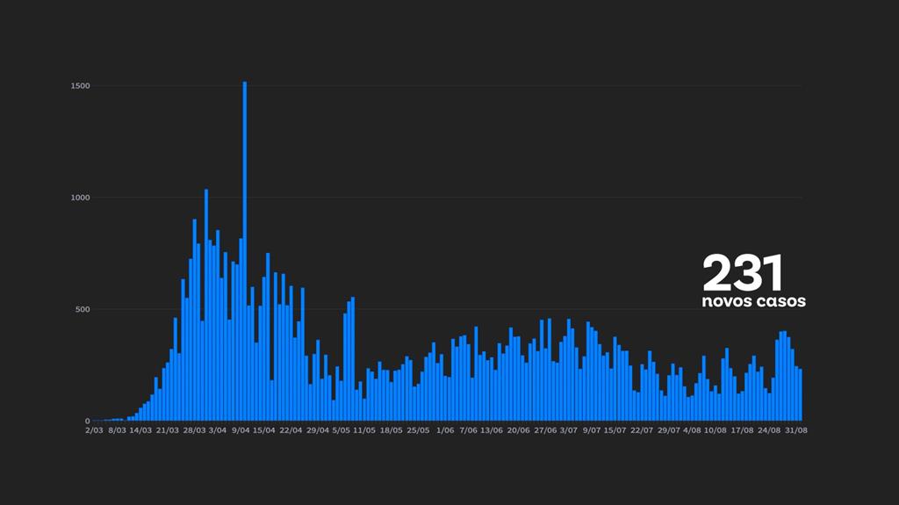Click the large 231 number
Viewport: 899px width, 505px height.
coord(743,274)
